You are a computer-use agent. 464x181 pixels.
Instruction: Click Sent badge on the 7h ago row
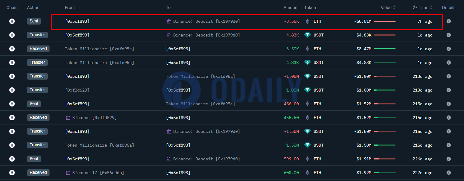click(34, 21)
